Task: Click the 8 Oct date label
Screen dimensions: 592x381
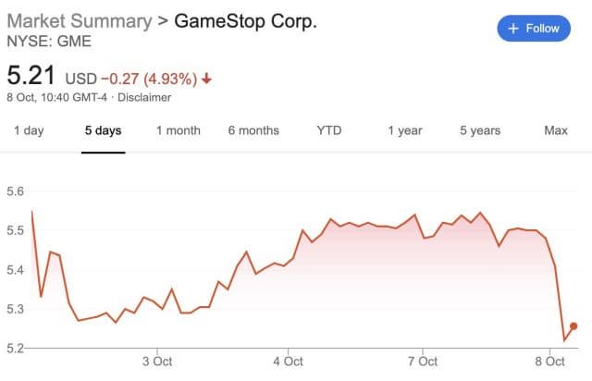Action: (556, 361)
